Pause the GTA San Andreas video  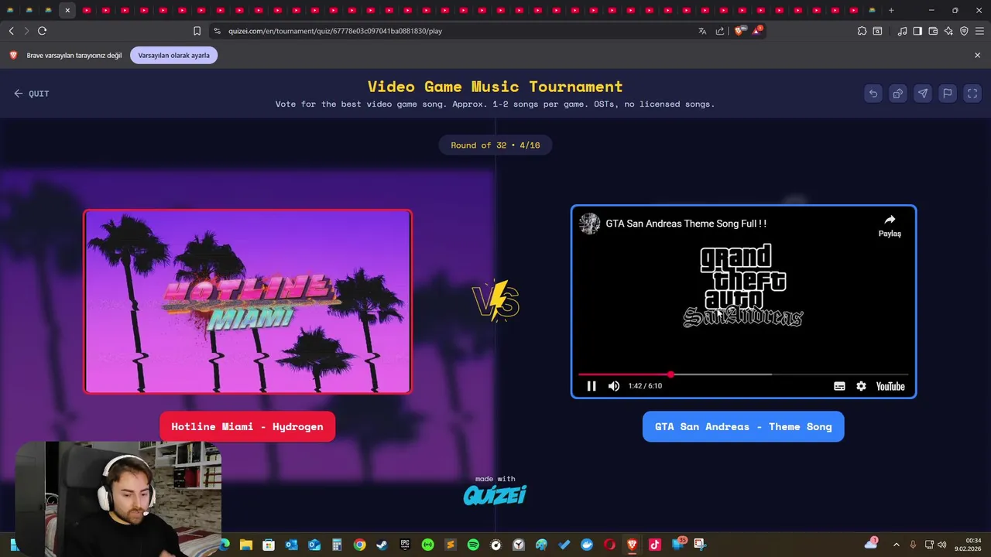pyautogui.click(x=591, y=386)
